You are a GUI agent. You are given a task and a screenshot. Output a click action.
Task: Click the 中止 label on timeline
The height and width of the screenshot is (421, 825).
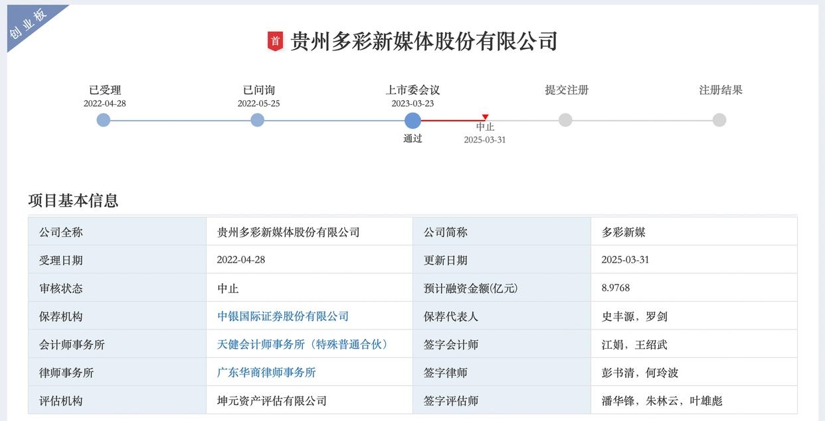click(485, 127)
